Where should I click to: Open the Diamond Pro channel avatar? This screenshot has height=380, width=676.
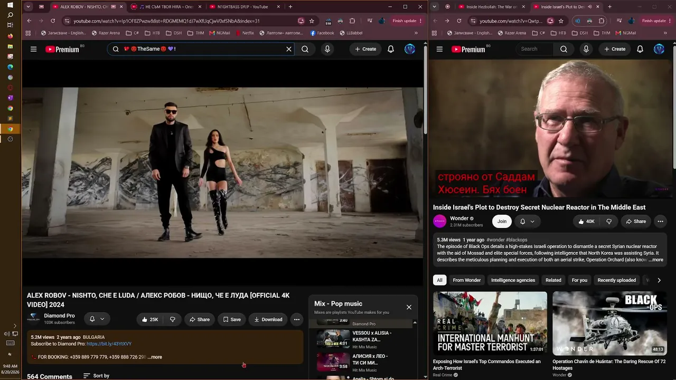point(33,319)
